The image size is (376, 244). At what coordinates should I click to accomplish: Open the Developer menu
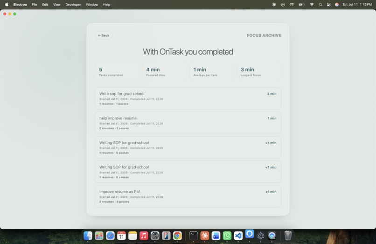73,4
